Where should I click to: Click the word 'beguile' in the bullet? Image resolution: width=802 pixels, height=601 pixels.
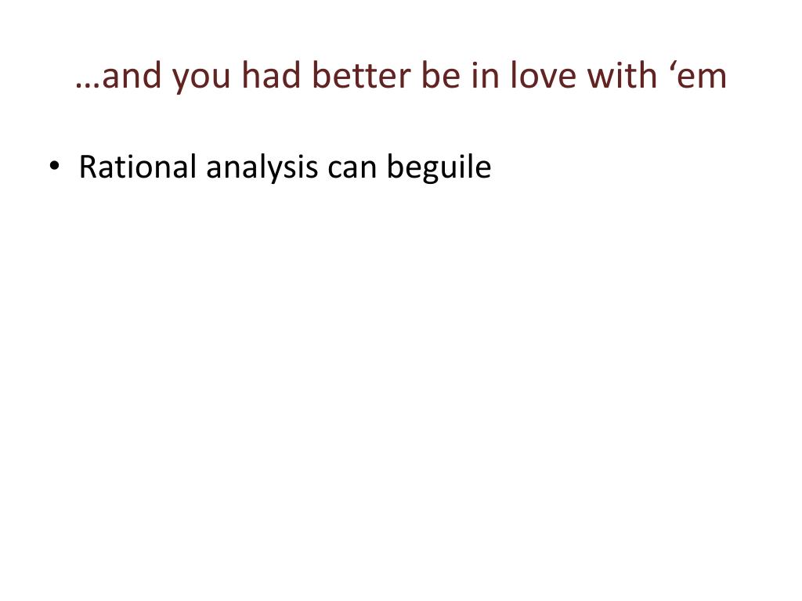tap(439, 167)
